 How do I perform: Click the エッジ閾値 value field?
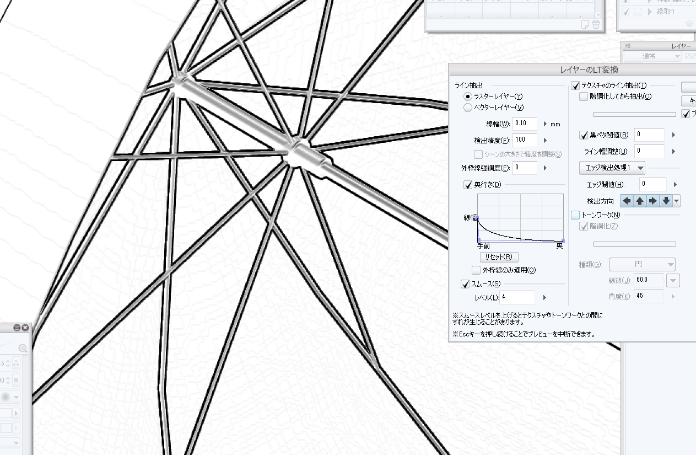(653, 184)
